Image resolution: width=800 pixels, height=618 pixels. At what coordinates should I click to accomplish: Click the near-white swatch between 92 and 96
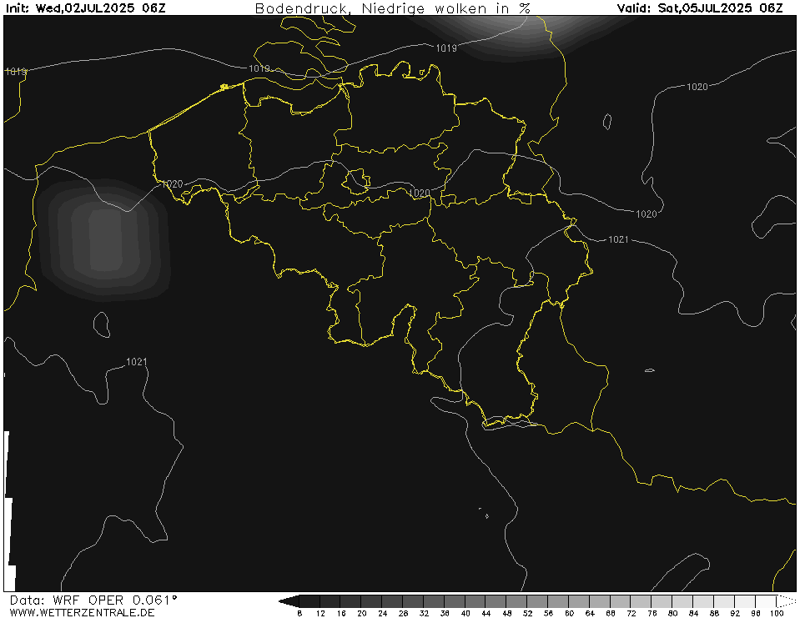746,601
